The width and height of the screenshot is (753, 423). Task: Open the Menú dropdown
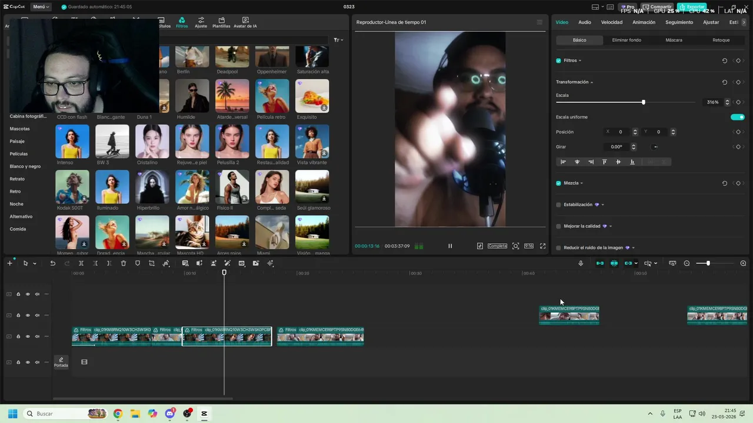pos(41,7)
